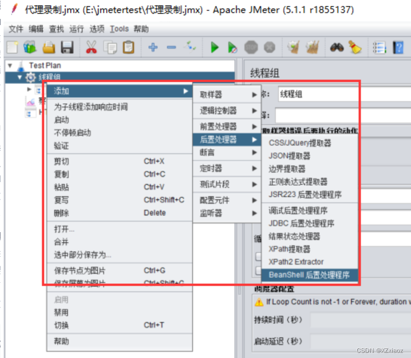Select BeanShell 后置处理程序 item

(310, 275)
